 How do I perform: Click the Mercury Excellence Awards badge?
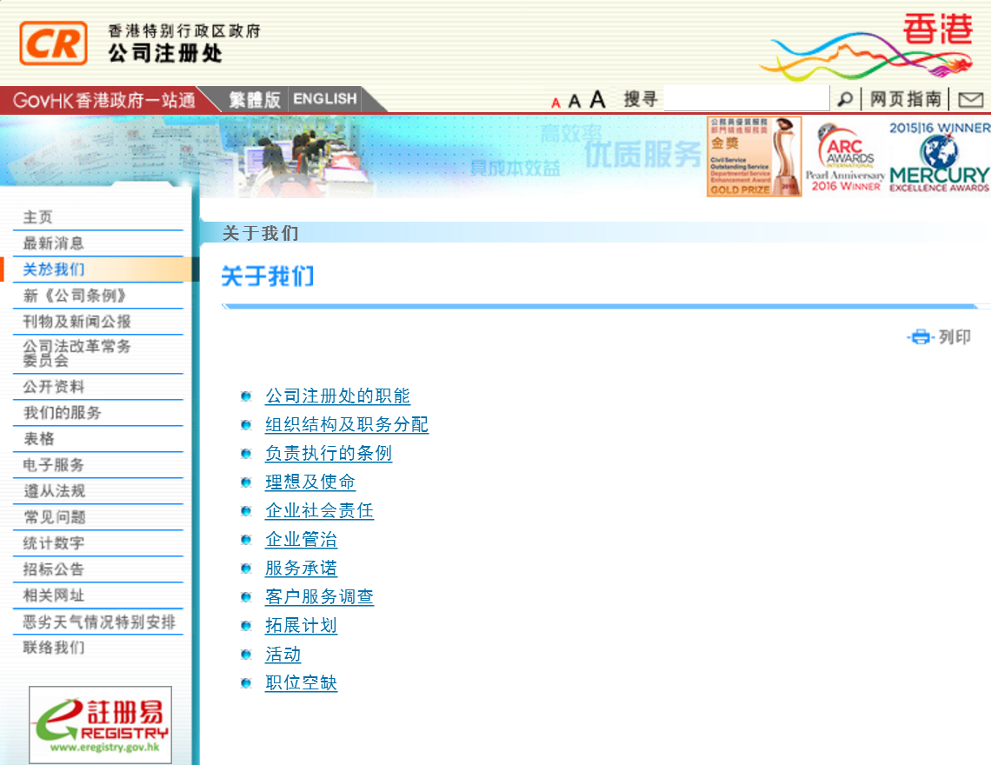point(938,156)
